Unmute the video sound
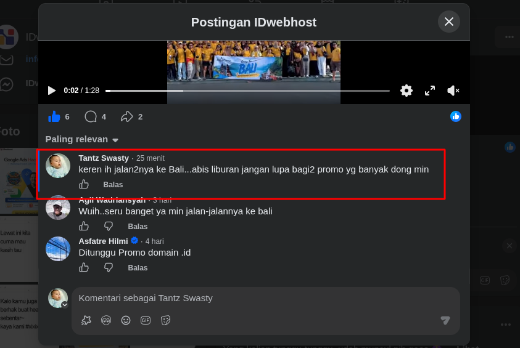Image resolution: width=520 pixels, height=348 pixels. (453, 91)
